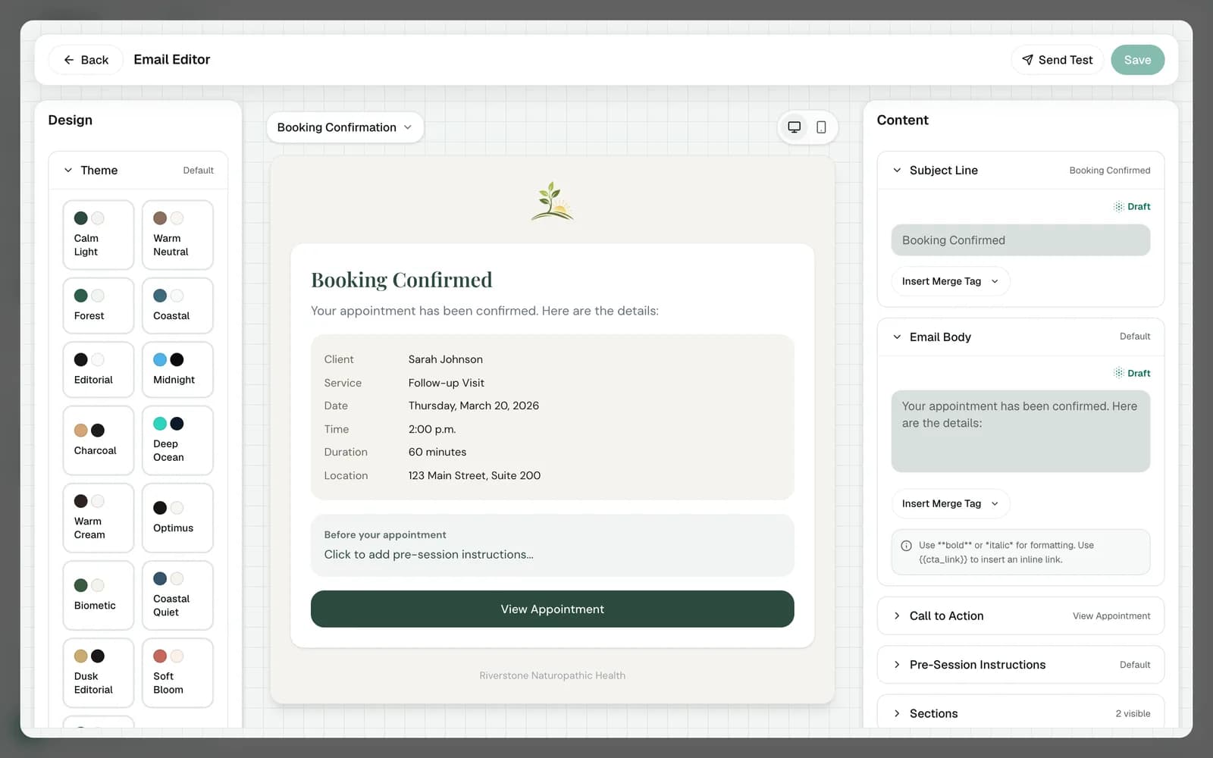Apply the Soft Bloom theme
Screen dimensions: 1213x758
click(x=177, y=672)
